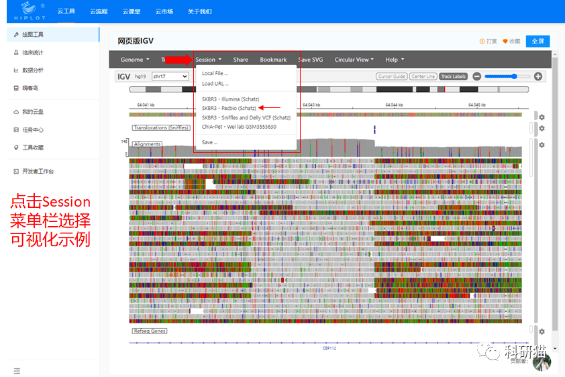The height and width of the screenshot is (377, 565).
Task: Open the chr17 chromosome dropdown
Action: coord(170,76)
